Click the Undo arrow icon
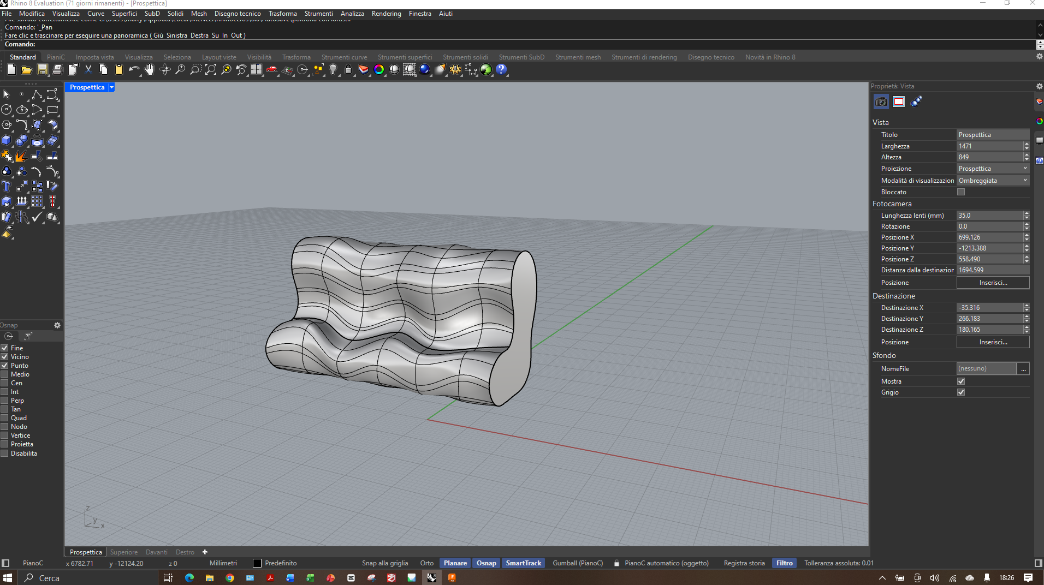The width and height of the screenshot is (1044, 585). coord(133,70)
